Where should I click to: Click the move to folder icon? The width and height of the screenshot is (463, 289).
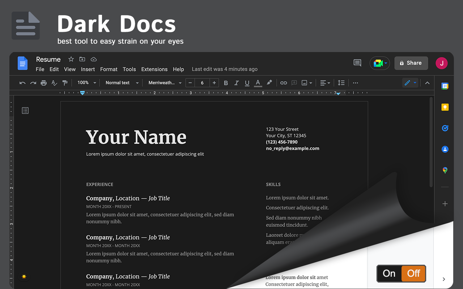pos(82,59)
